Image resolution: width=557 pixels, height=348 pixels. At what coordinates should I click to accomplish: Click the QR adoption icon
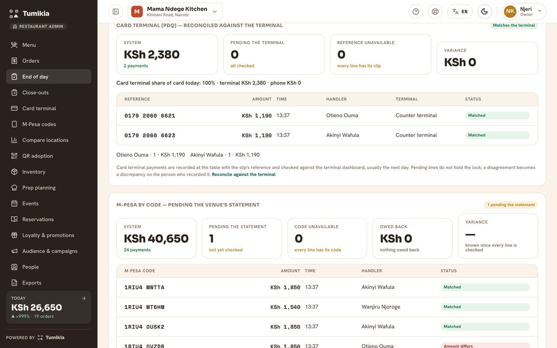tap(14, 156)
